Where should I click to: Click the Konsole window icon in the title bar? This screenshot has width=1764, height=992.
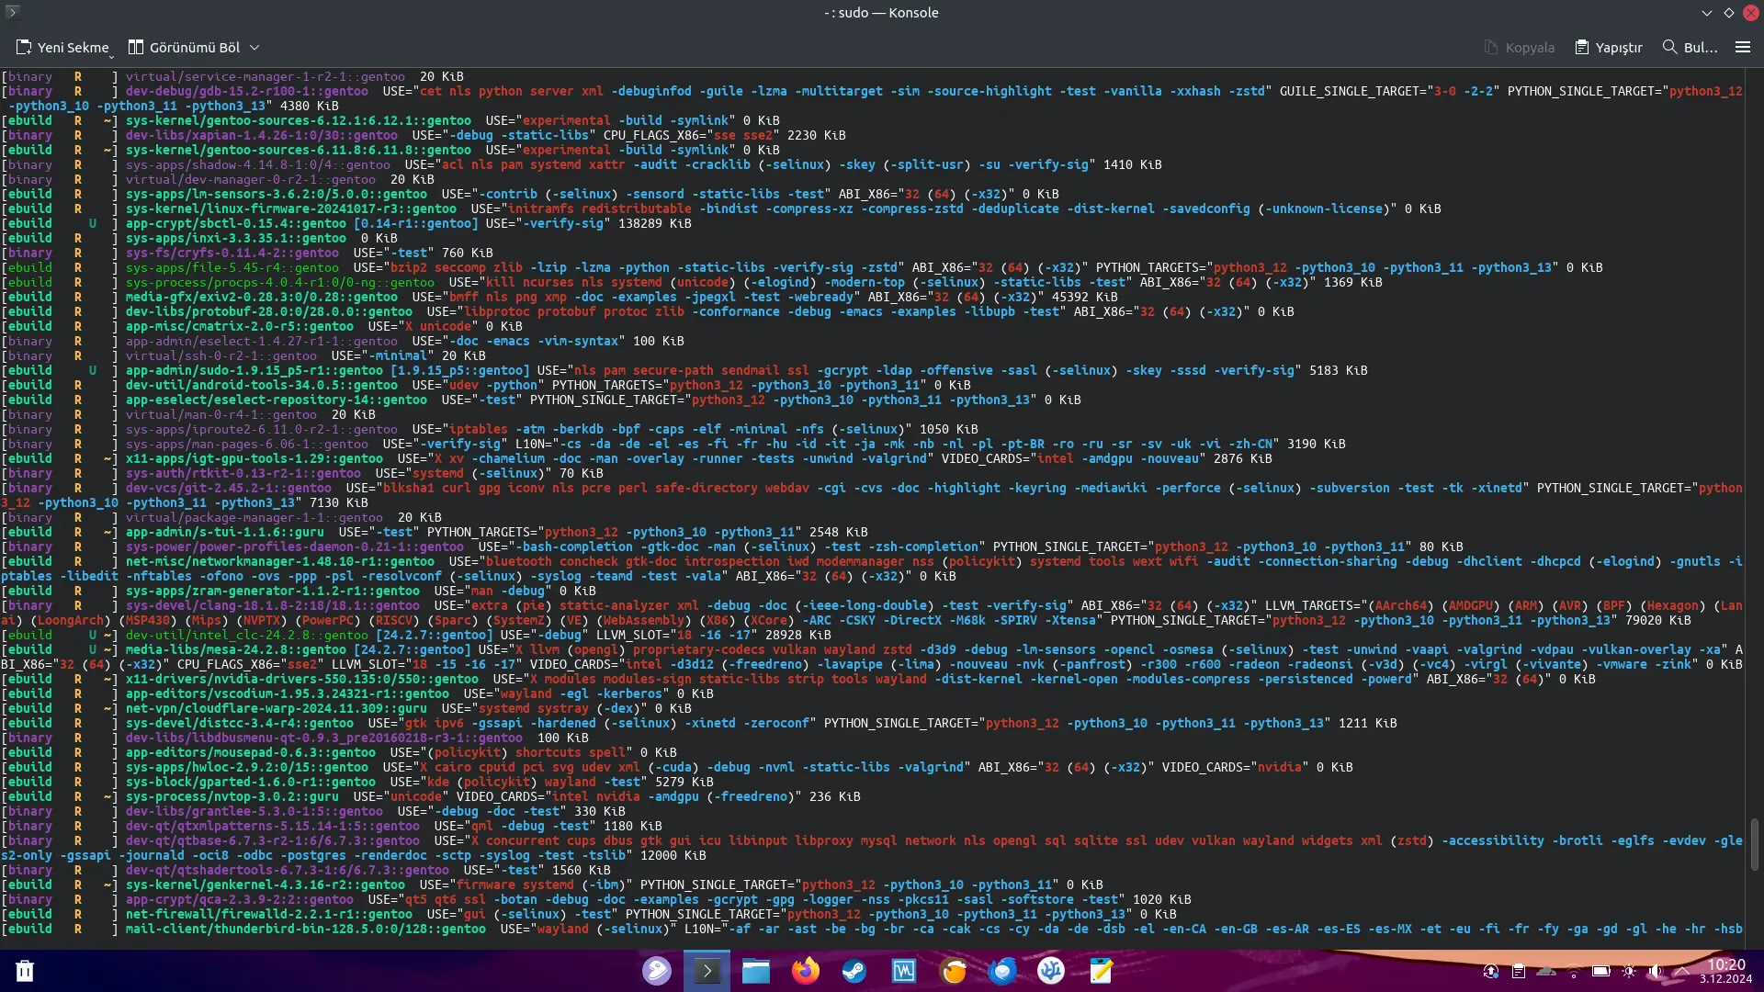point(13,13)
